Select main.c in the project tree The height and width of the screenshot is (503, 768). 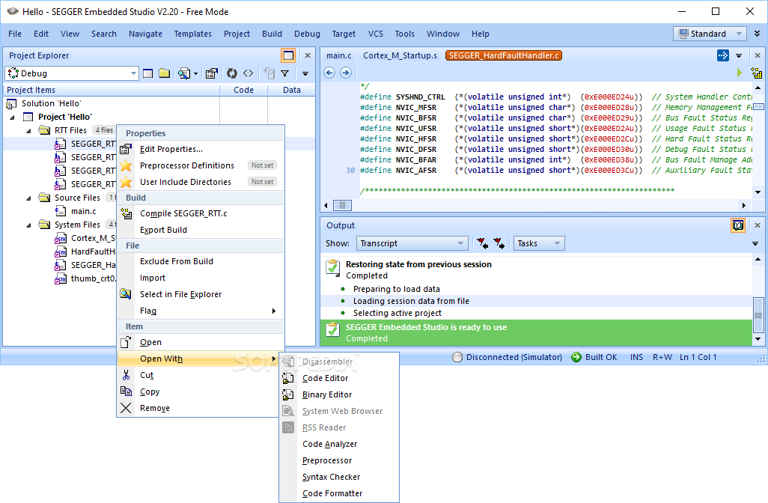click(84, 211)
